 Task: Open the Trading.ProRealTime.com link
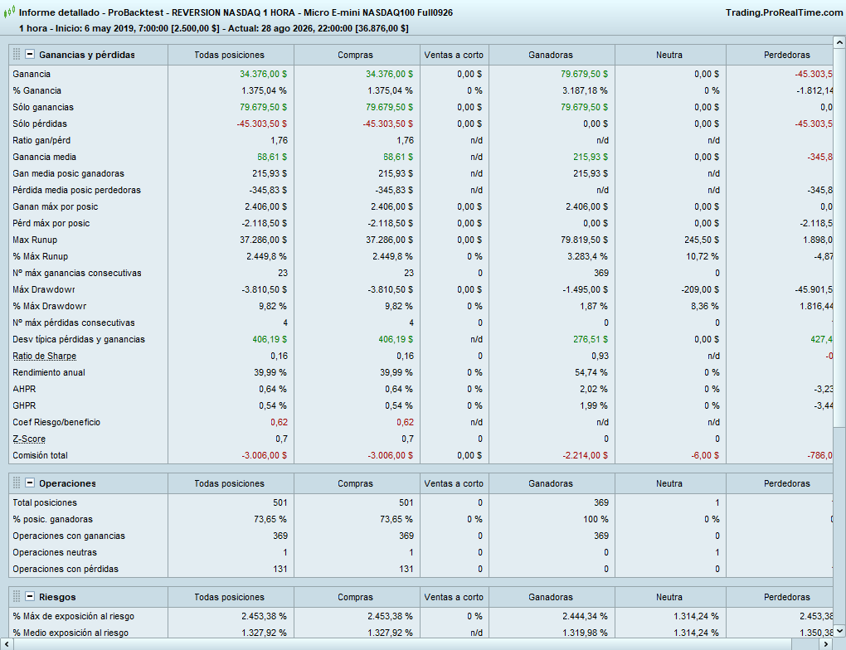pos(784,12)
